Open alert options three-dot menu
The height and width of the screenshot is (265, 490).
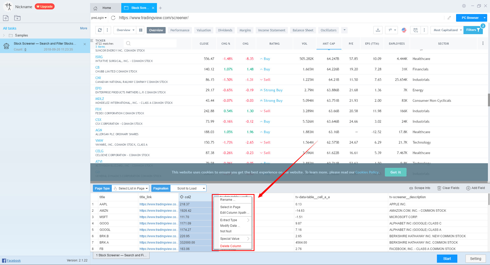(x=424, y=30)
